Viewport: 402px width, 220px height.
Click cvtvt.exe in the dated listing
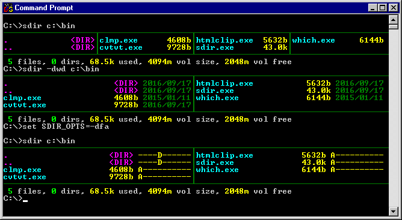point(25,105)
